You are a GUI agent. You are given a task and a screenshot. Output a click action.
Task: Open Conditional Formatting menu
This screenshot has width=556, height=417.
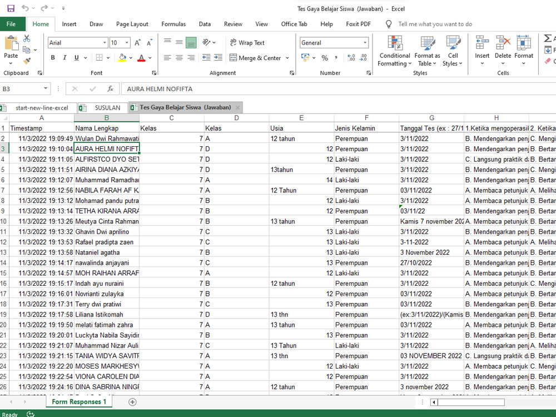395,51
